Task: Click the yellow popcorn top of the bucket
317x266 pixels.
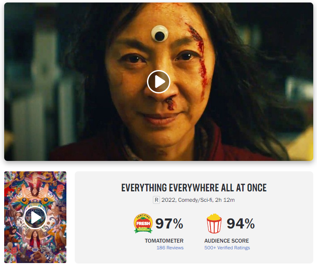Action: tap(214, 217)
